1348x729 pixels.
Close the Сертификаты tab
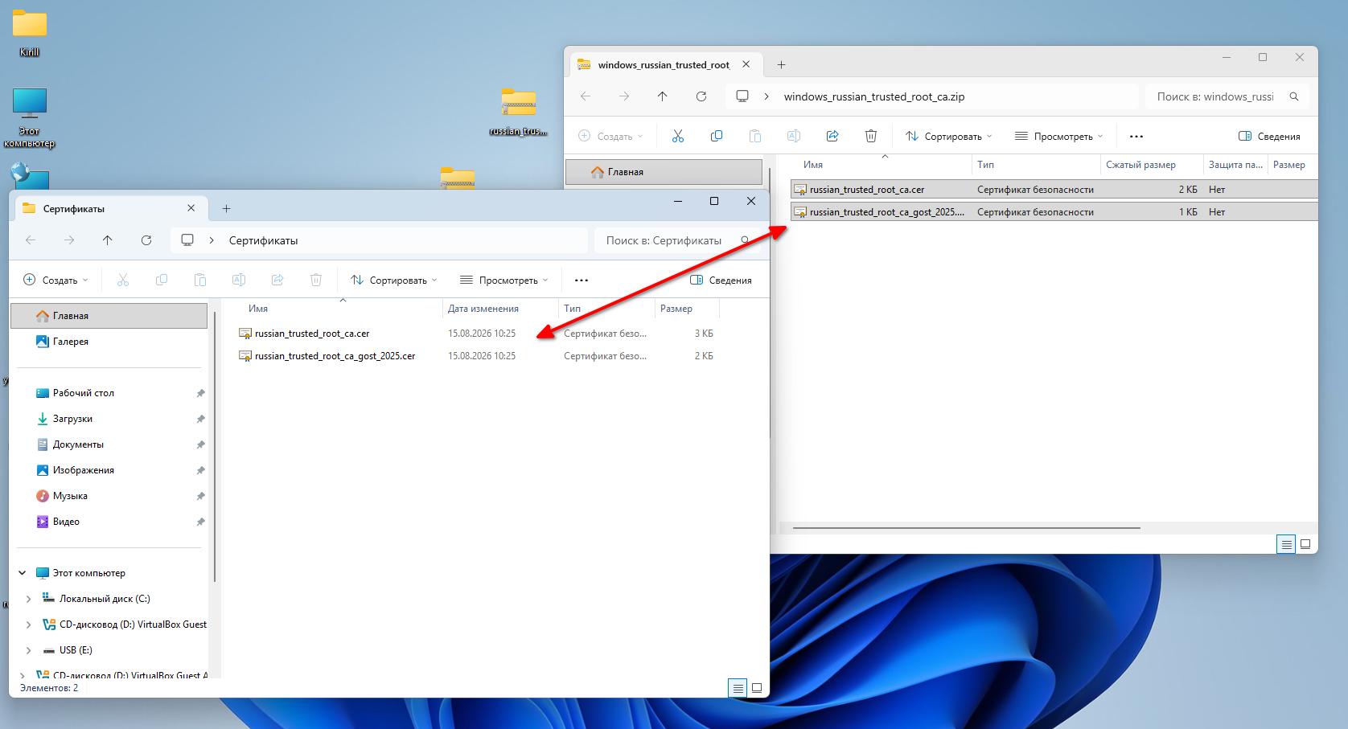click(x=191, y=208)
